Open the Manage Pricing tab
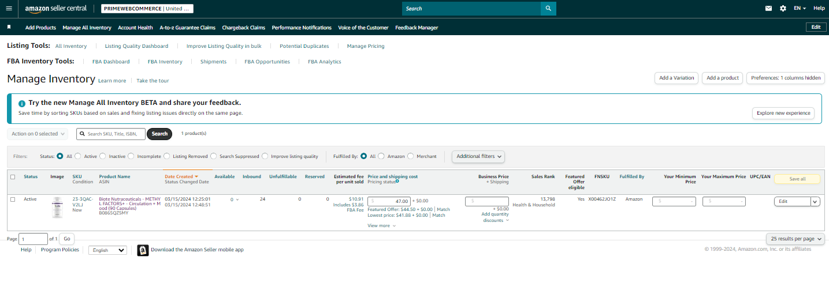The image size is (829, 294). [366, 46]
